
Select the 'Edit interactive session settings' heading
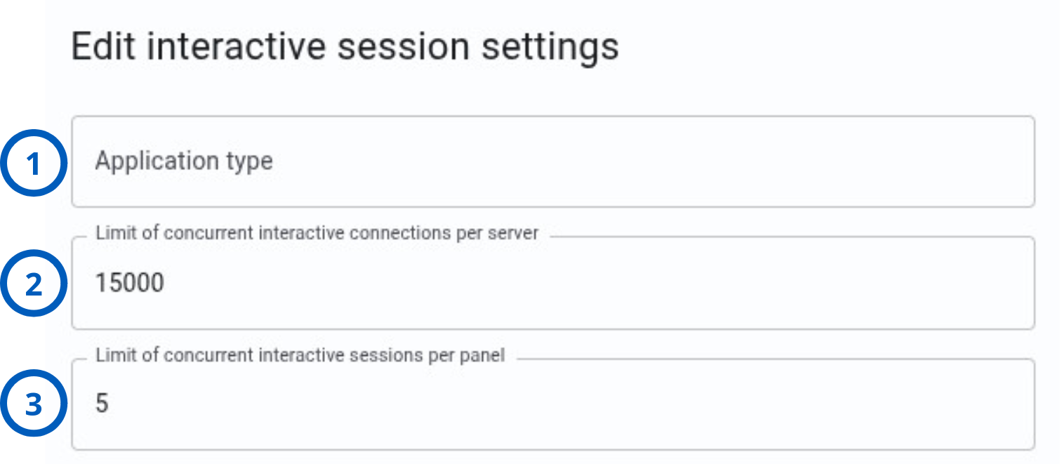coord(345,47)
